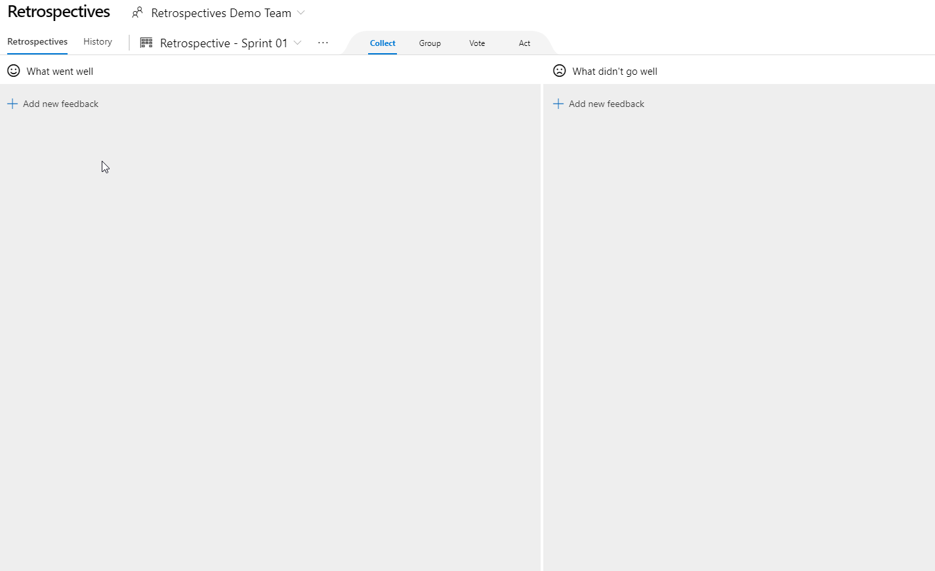
Task: Click the team icon next to "Retrospectives Demo Team"
Action: (x=137, y=12)
